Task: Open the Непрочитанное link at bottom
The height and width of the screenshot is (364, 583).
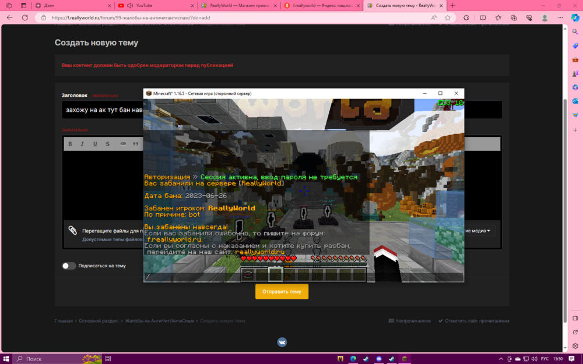Action: 410,321
